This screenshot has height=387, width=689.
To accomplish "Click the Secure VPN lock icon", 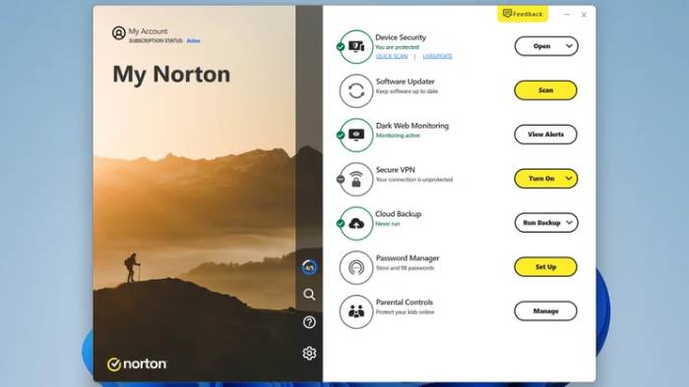I will tap(356, 179).
